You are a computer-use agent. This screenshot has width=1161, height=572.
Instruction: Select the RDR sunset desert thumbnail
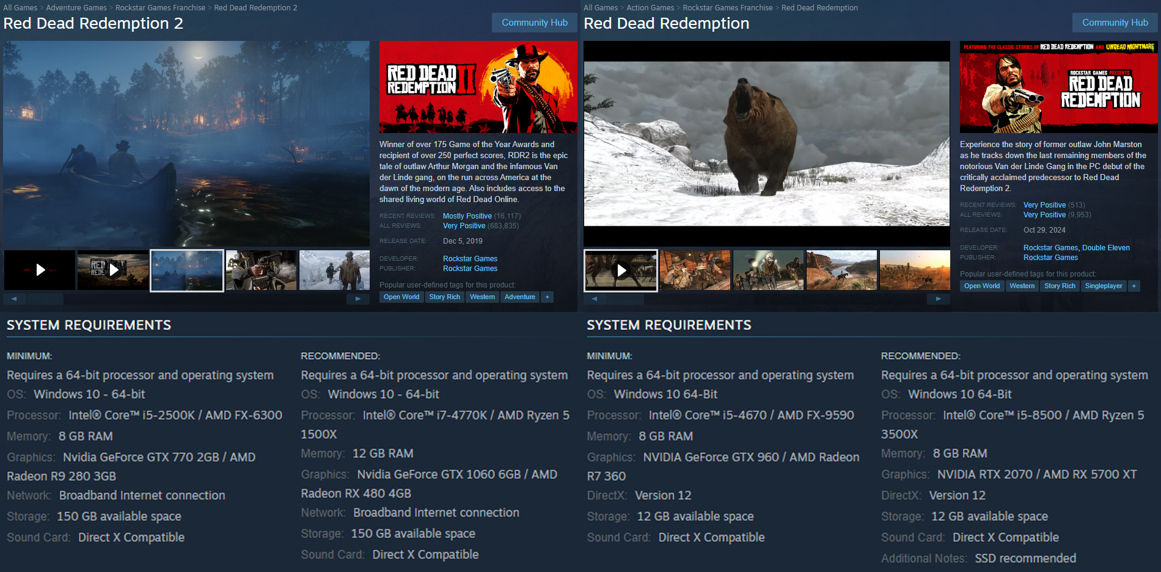tap(915, 270)
